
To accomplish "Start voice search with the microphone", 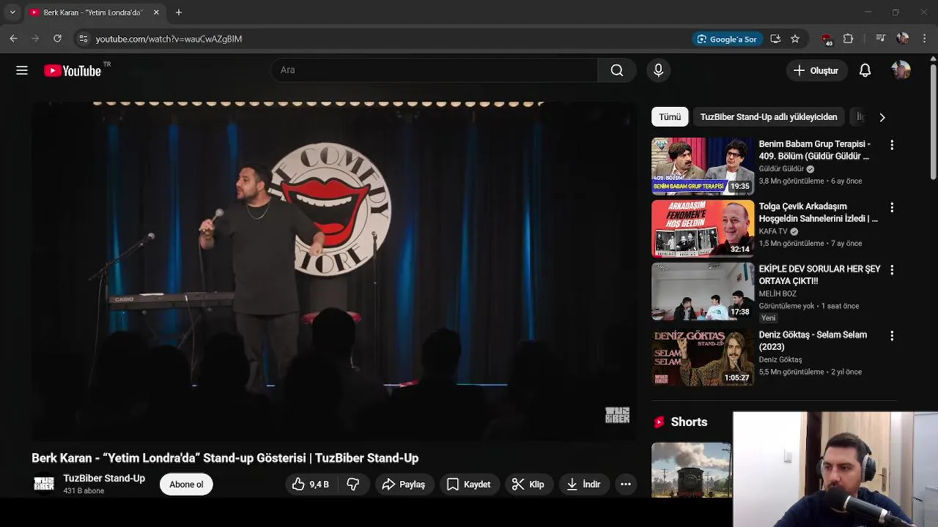I will pyautogui.click(x=658, y=70).
